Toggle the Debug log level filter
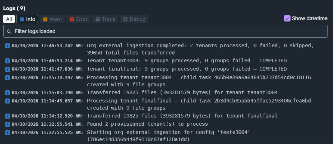334x144 pixels. pos(134,19)
